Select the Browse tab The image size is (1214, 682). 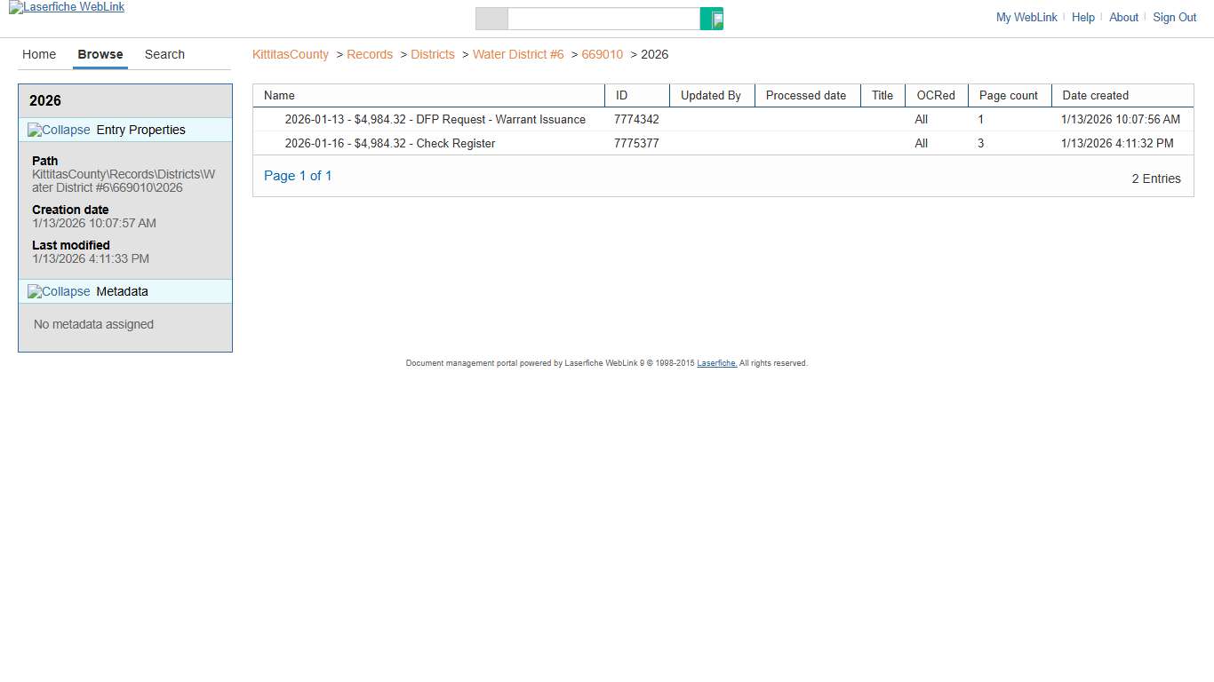coord(100,54)
